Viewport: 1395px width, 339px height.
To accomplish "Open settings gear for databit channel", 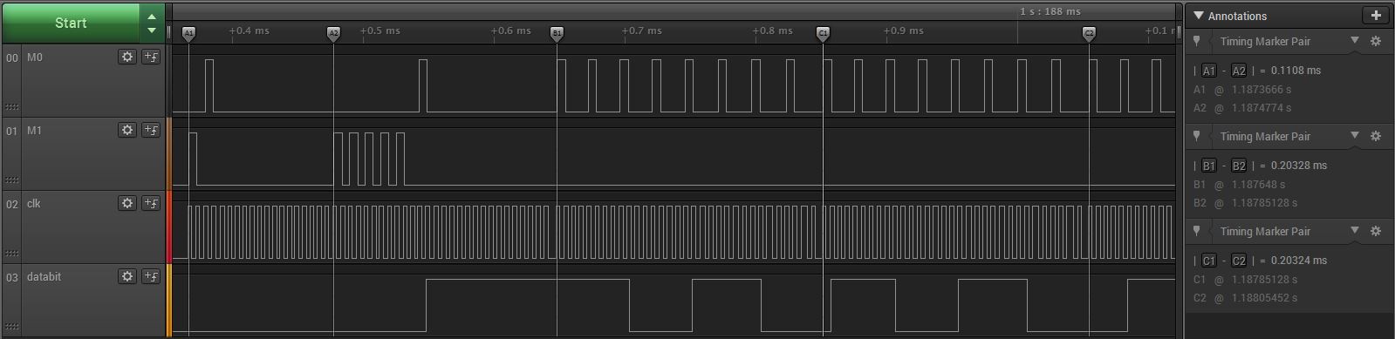I will click(x=127, y=276).
